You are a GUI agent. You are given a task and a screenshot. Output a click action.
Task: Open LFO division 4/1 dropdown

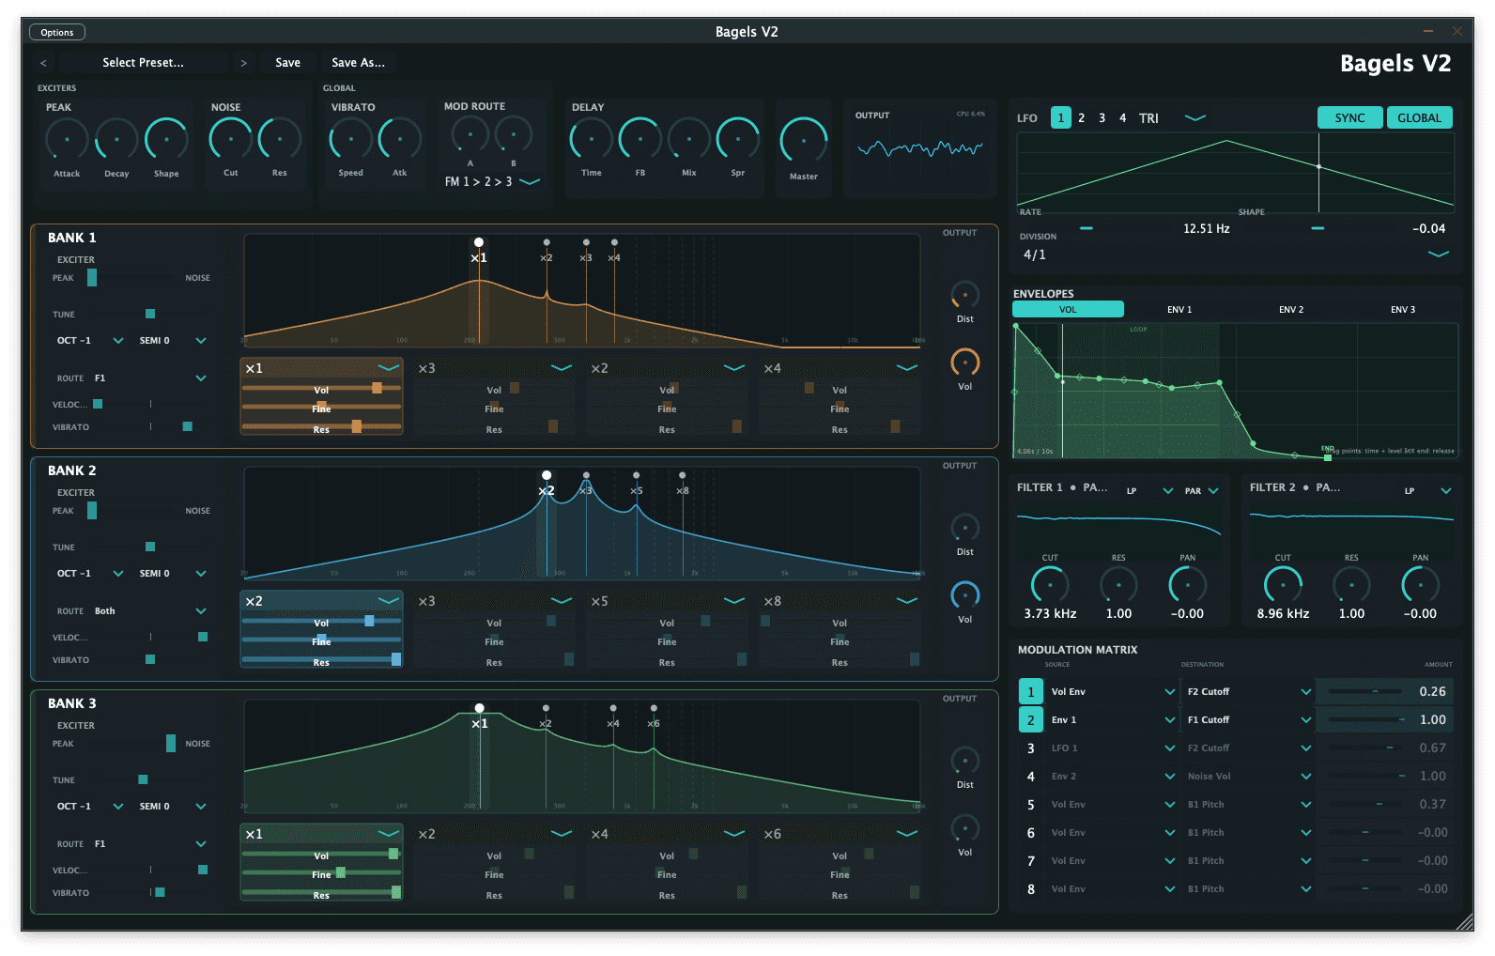(x=1235, y=254)
